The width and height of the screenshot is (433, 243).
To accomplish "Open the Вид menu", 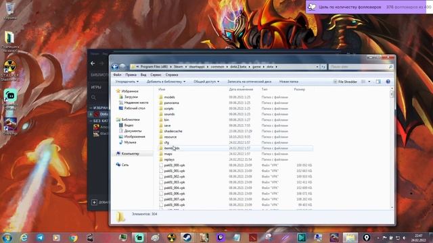I will tap(143, 75).
